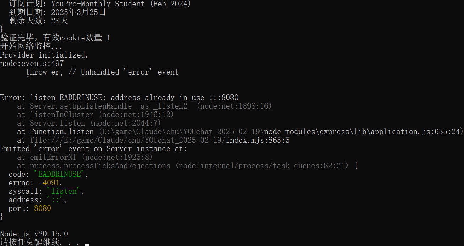This screenshot has height=246, width=464.
Task: Click the '验证完毕，有效cookie数量 1' line
Action: (x=55, y=38)
